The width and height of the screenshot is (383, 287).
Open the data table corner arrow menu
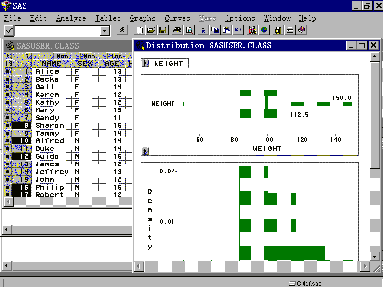point(8,56)
